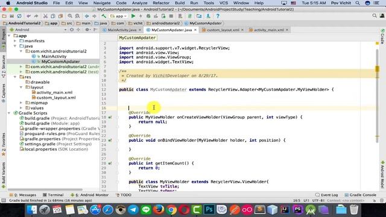Click the Search Everywhere magnifier icon

point(375,16)
